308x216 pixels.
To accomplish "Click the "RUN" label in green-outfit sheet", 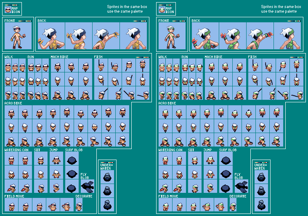I will click(185, 57).
